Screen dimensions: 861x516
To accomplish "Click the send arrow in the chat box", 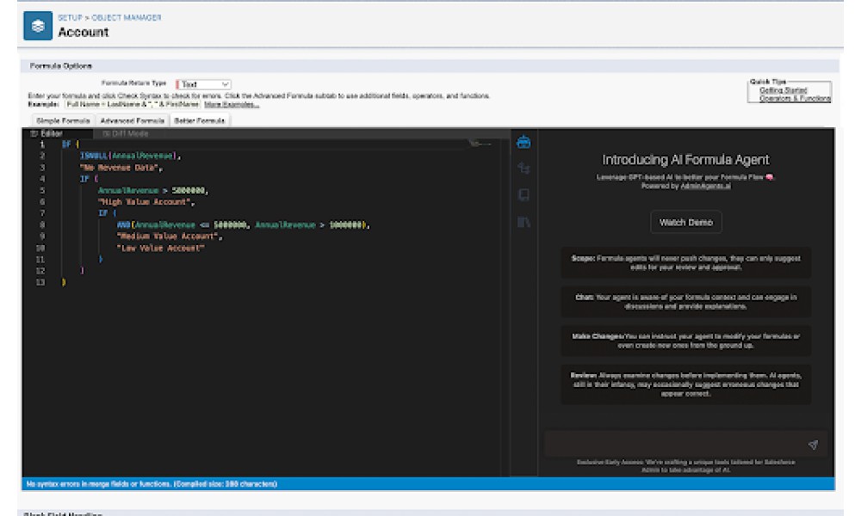I will point(813,444).
